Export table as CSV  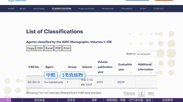(x=40, y=48)
